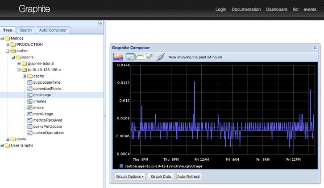Open the Graph Options dropdown menu
The width and height of the screenshot is (324, 188).
coord(130,177)
